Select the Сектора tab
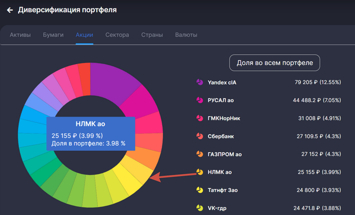Screen dimensions: 355x215 tap(117, 35)
